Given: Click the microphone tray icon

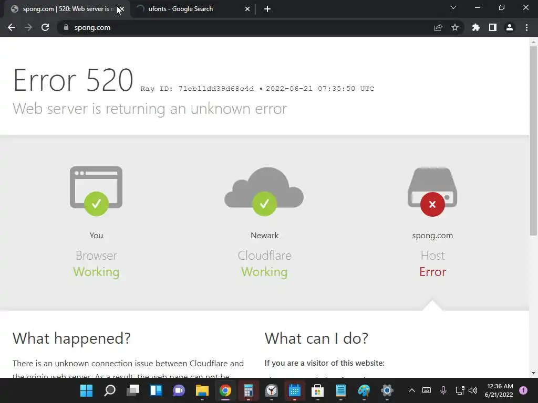Looking at the screenshot, I should pyautogui.click(x=443, y=390).
